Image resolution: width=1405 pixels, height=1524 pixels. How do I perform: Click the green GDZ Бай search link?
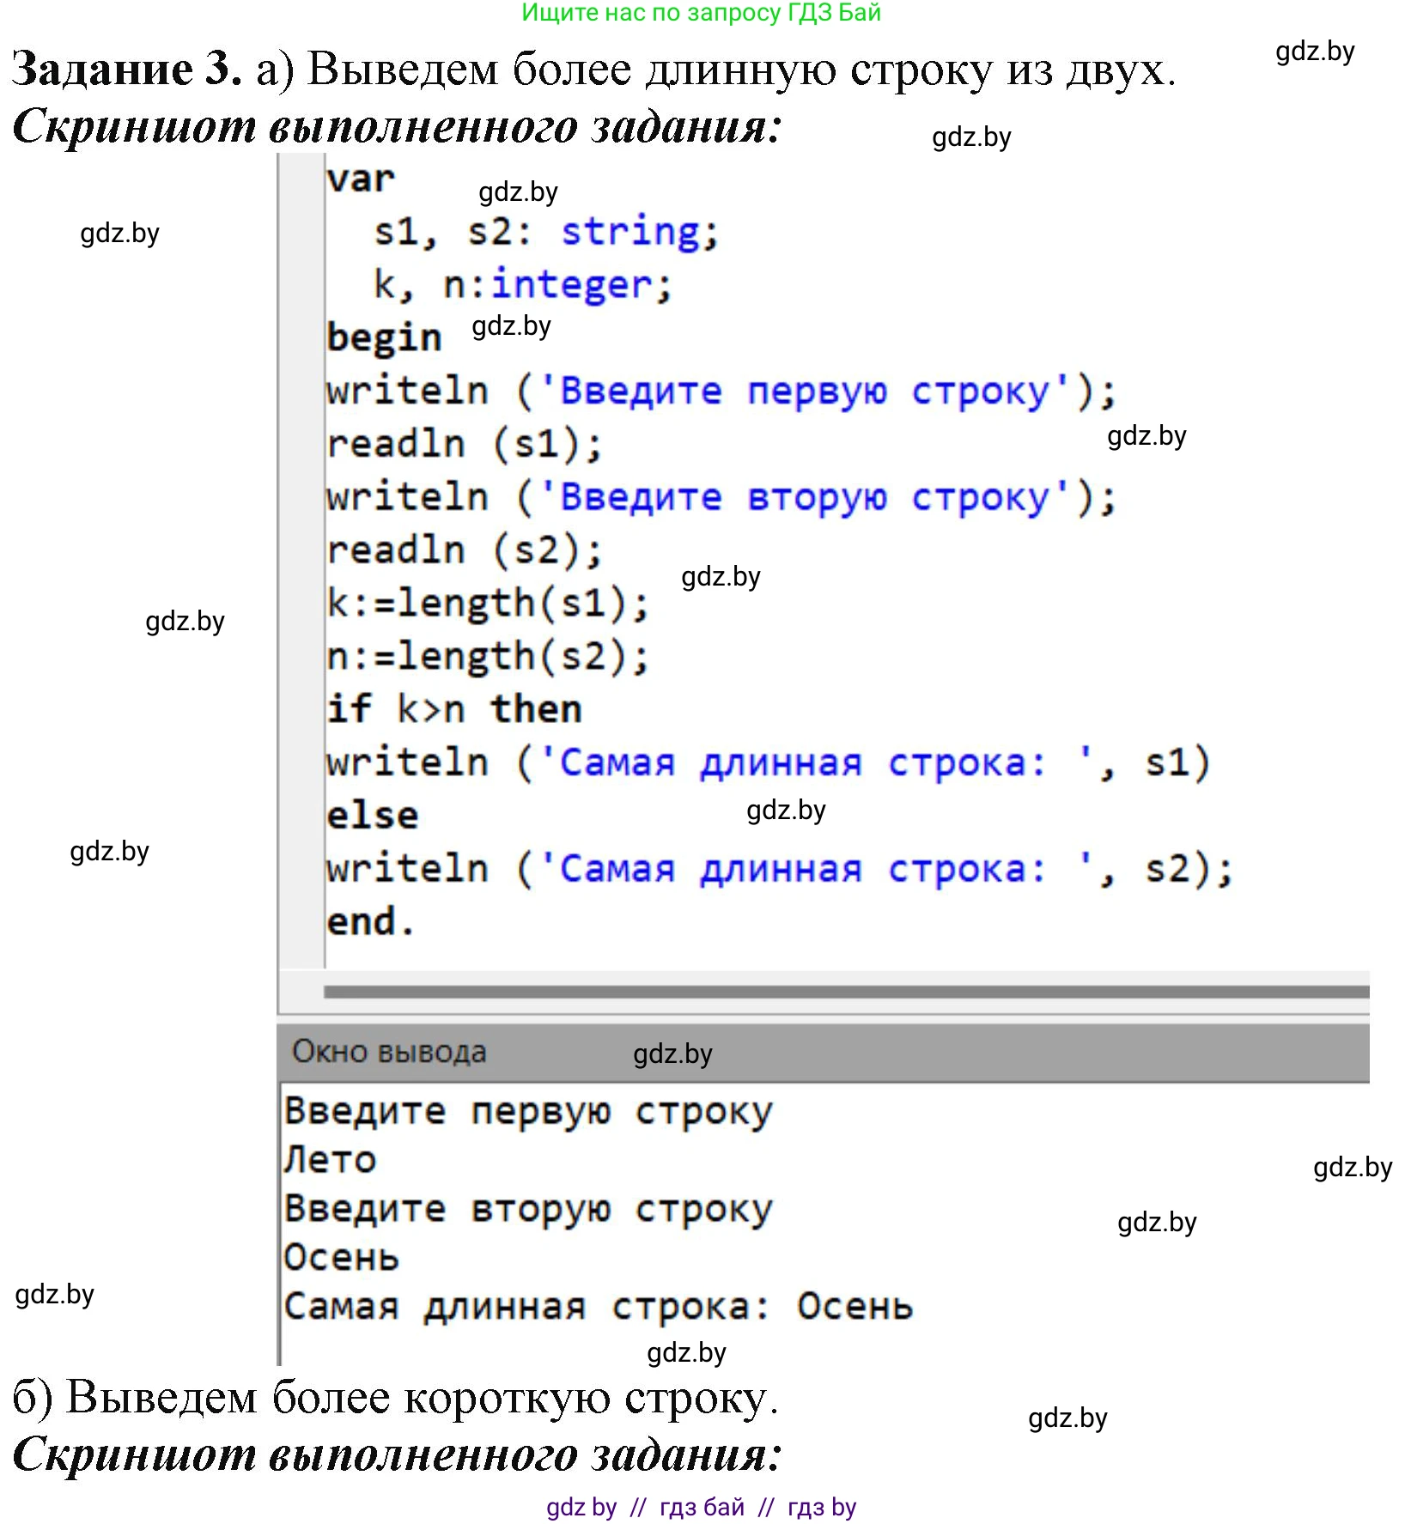tap(700, 14)
